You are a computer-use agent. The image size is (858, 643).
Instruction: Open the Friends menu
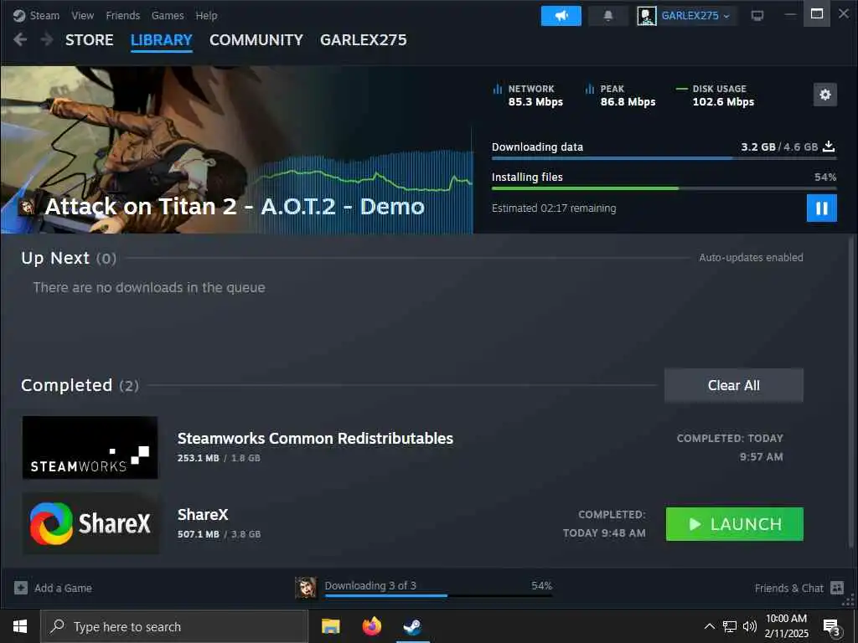pos(122,15)
